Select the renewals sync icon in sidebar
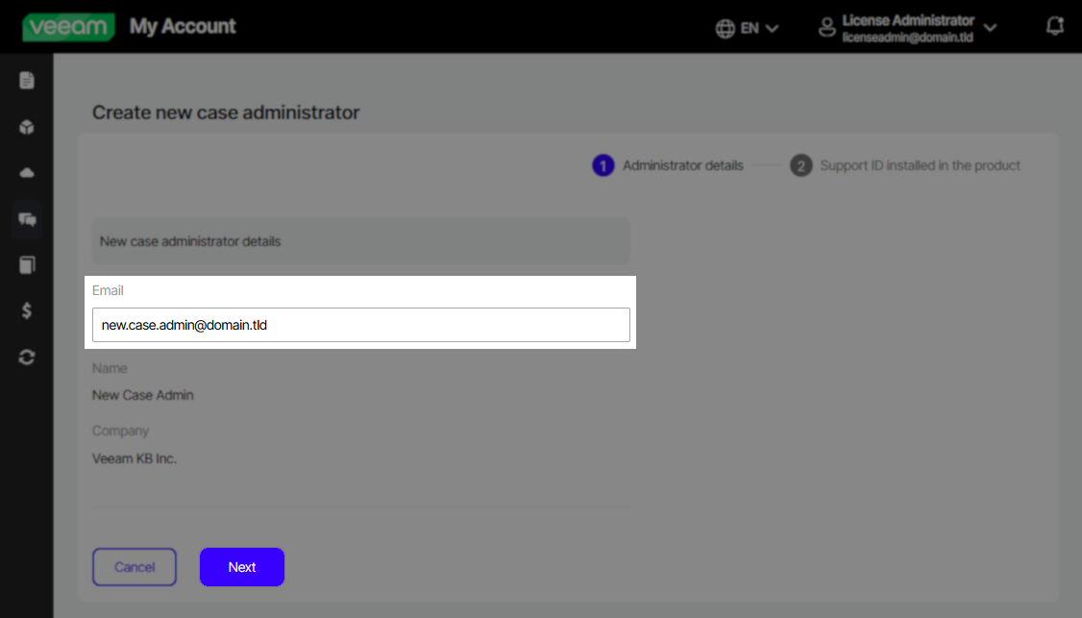1082x618 pixels. [26, 357]
